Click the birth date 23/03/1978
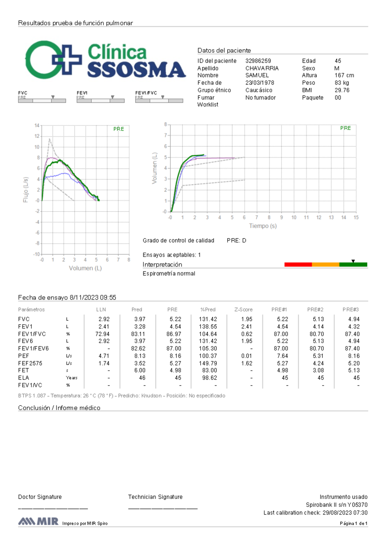This screenshot has width=384, height=544. click(x=260, y=83)
